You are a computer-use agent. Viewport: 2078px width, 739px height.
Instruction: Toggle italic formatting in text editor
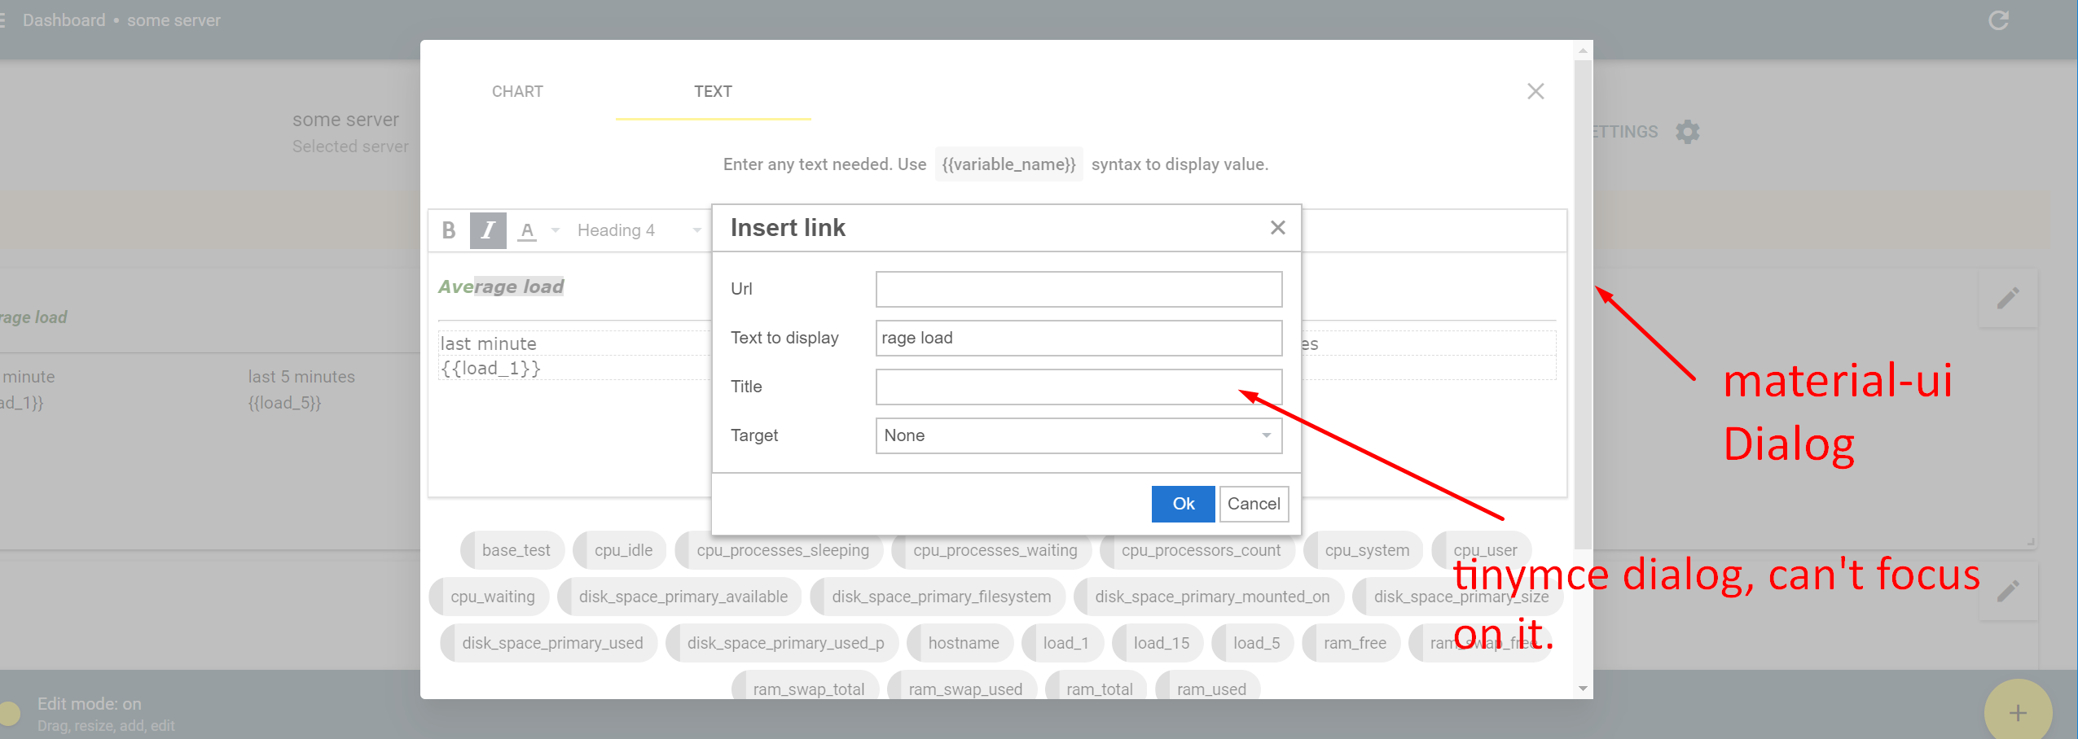488,230
